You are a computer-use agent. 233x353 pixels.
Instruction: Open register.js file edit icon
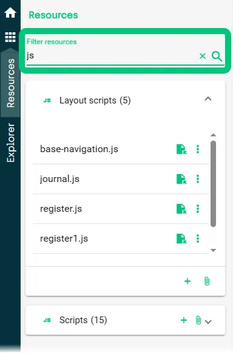(181, 209)
